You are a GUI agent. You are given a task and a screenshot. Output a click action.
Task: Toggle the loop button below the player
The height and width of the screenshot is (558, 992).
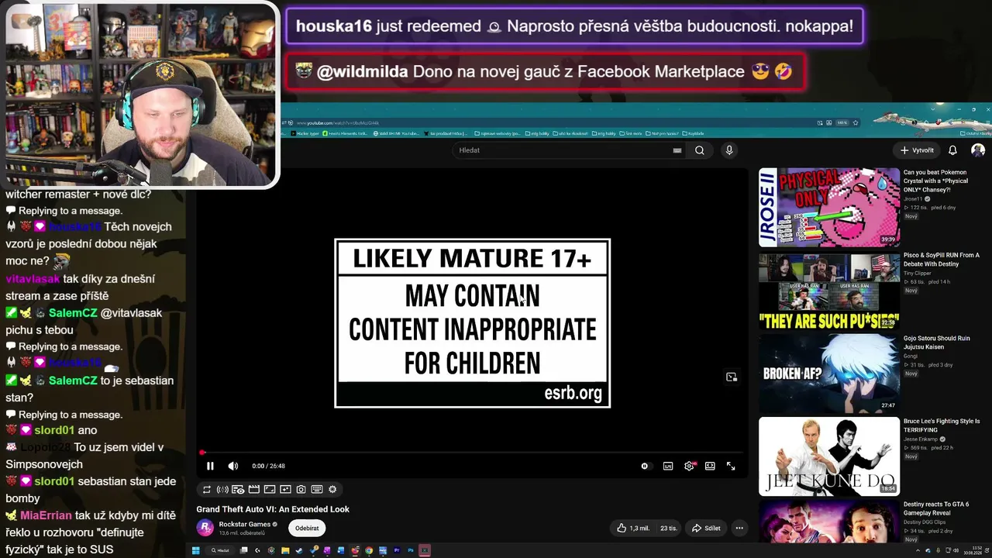207,489
